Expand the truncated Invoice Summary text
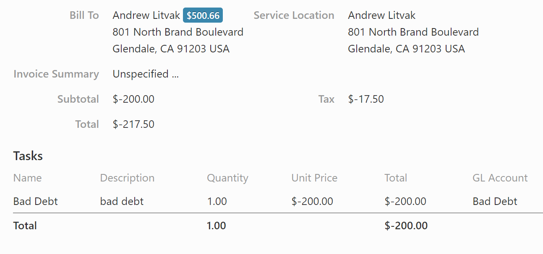The height and width of the screenshot is (254, 543). coord(146,74)
